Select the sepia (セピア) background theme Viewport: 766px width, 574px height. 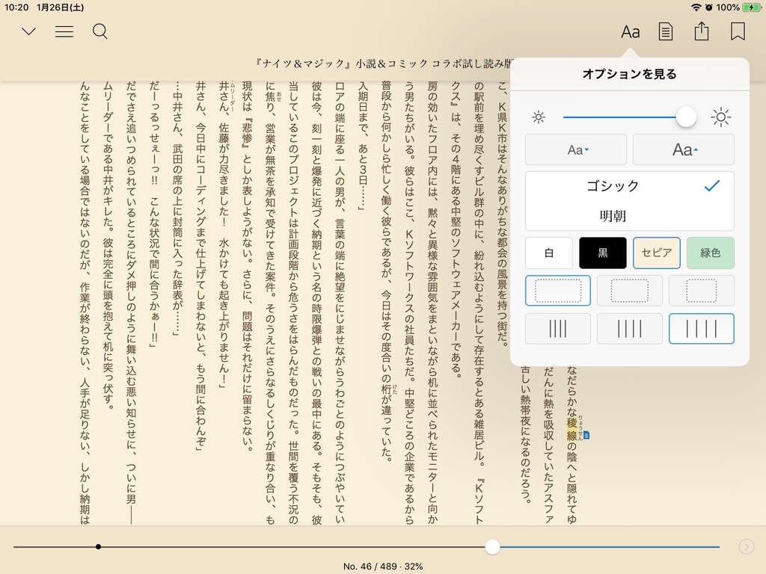pos(656,253)
